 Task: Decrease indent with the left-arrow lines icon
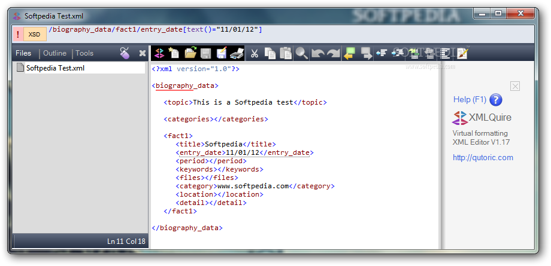[x=382, y=53]
